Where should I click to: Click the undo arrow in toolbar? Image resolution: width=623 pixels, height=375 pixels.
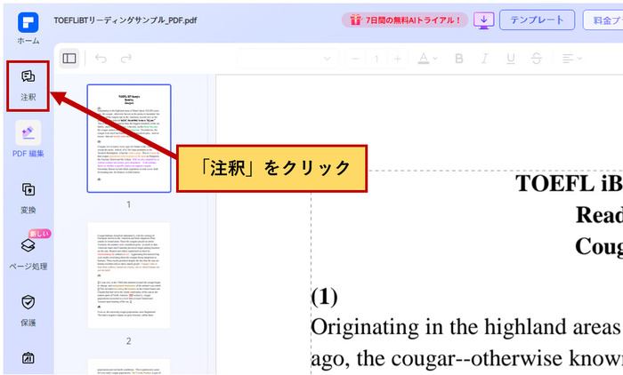pyautogui.click(x=101, y=59)
